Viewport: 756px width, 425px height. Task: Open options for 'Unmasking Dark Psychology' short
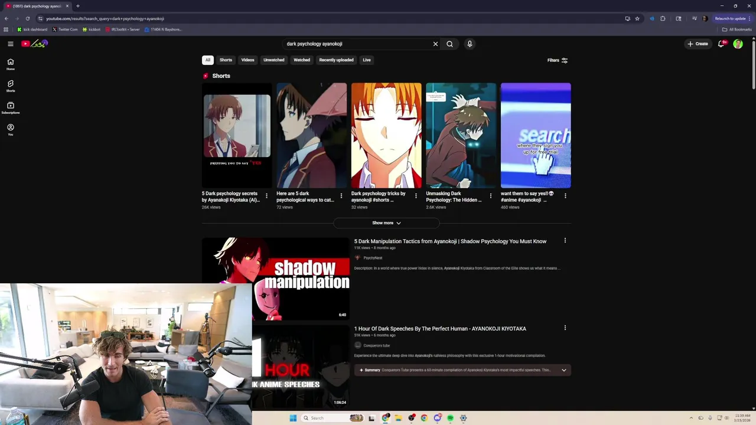coord(490,195)
